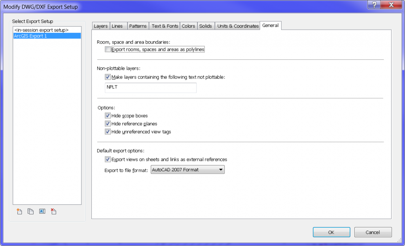Switch to the Patterns tab
Image resolution: width=405 pixels, height=246 pixels.
coord(138,25)
